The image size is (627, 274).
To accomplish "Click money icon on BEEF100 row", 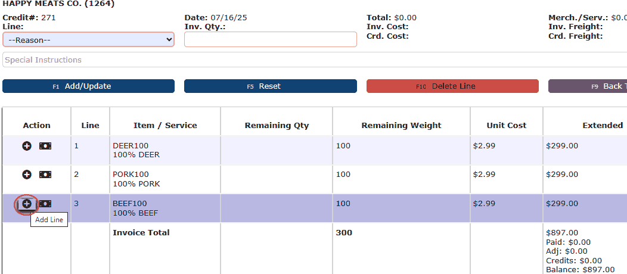I will coord(45,204).
